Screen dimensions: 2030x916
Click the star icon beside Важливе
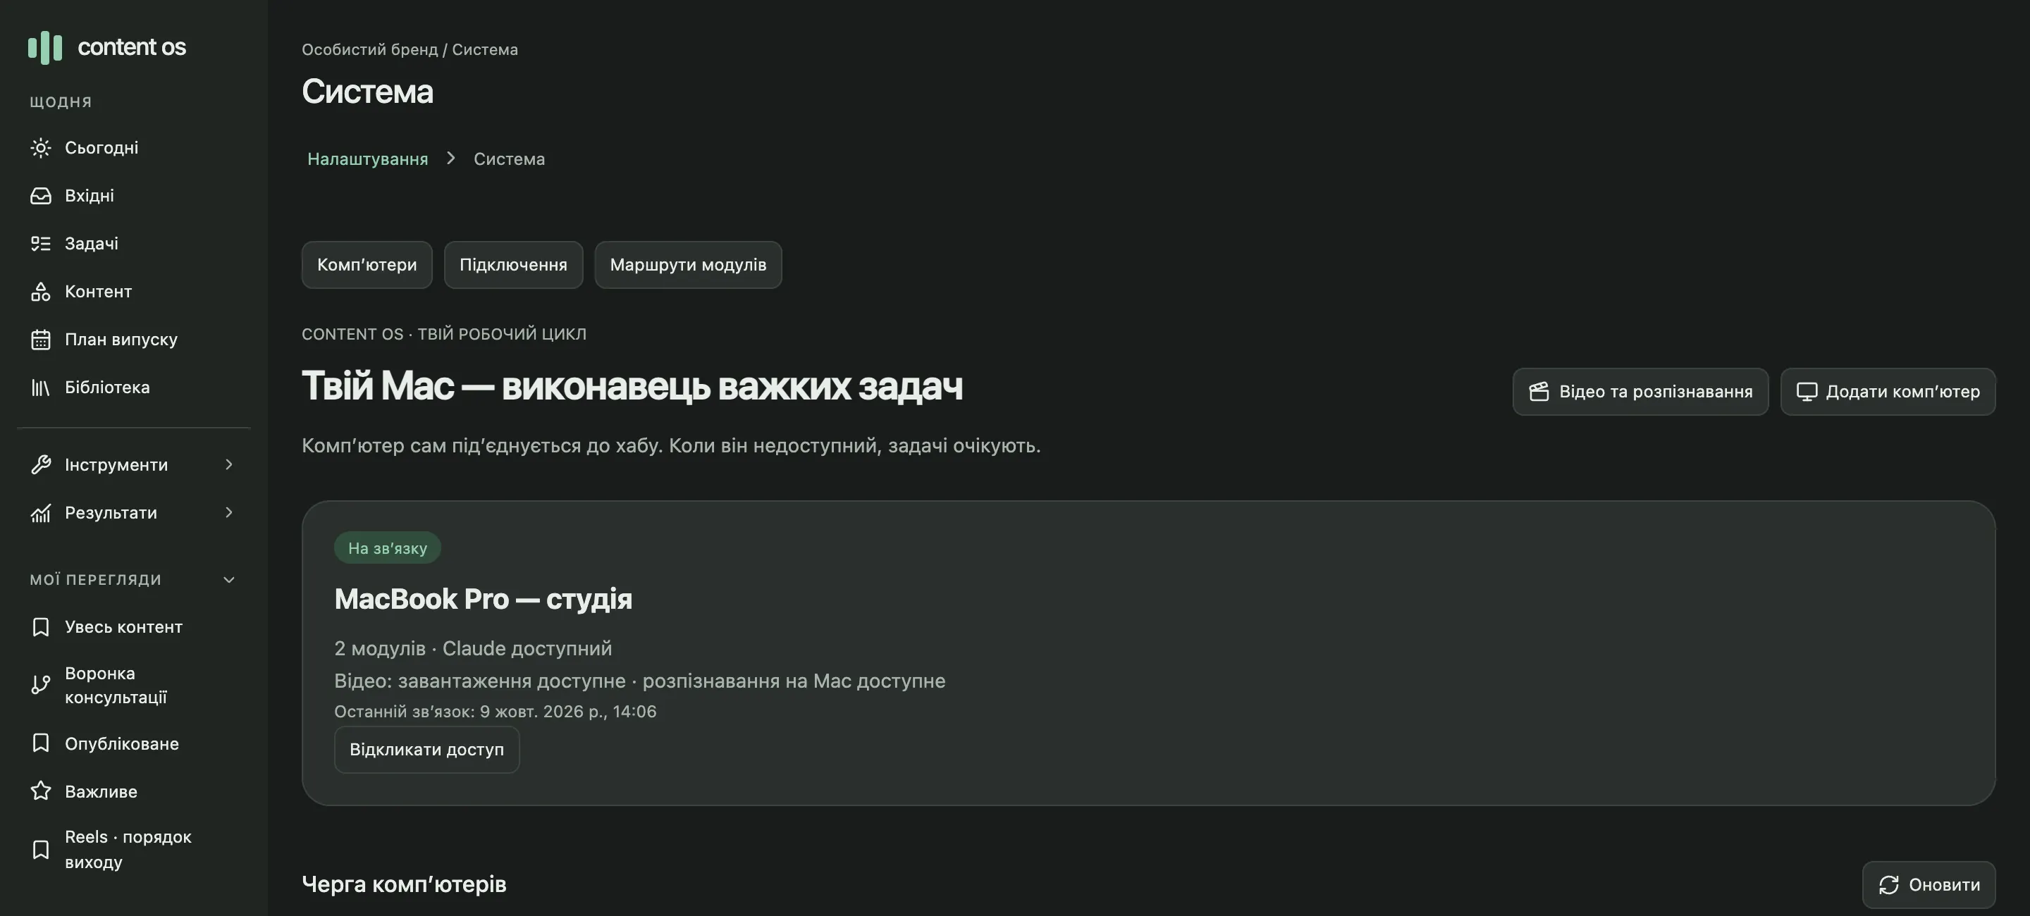40,791
